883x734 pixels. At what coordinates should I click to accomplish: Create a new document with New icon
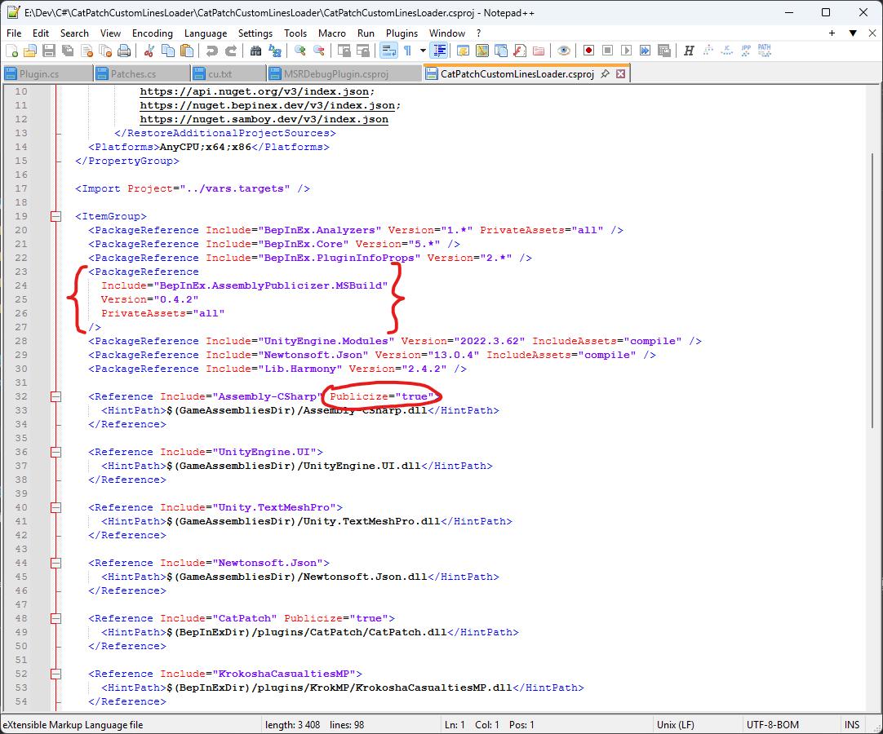[11, 51]
